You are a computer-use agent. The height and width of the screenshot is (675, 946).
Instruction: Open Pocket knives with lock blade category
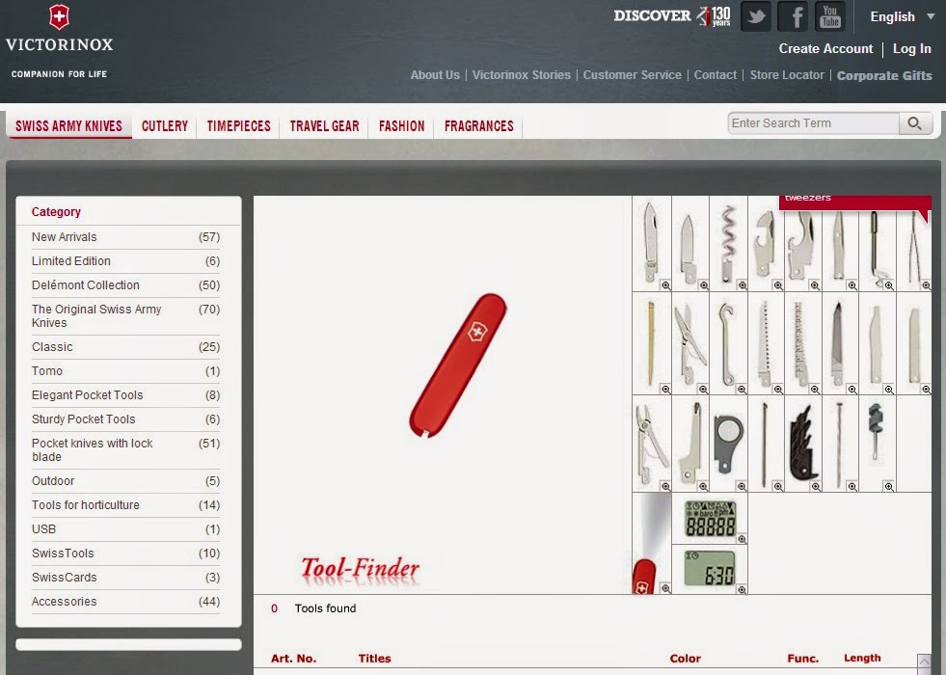[125, 450]
